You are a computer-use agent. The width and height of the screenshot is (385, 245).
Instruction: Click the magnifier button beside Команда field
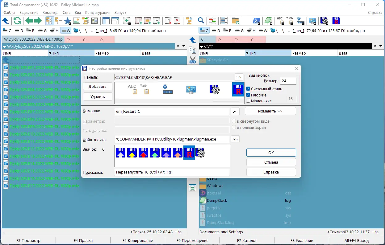(x=235, y=111)
